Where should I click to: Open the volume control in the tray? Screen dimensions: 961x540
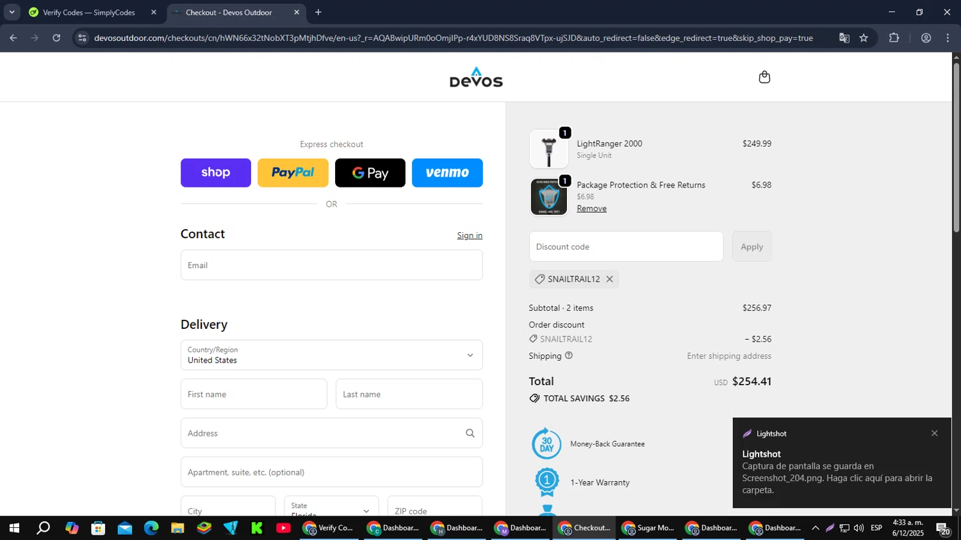(x=859, y=528)
